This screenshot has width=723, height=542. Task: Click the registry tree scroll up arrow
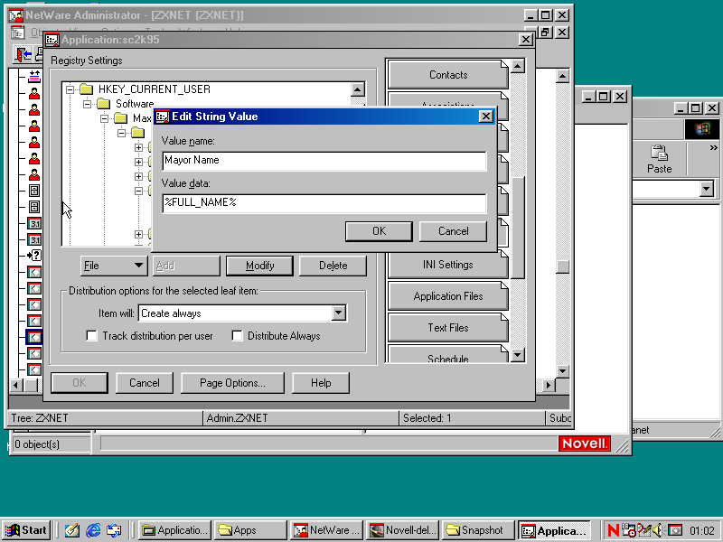[x=358, y=89]
